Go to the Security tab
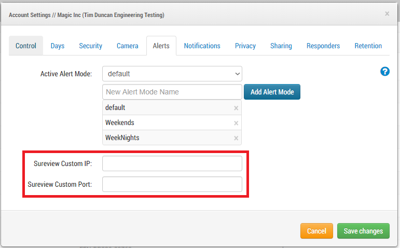The height and width of the screenshot is (248, 400). coord(91,46)
